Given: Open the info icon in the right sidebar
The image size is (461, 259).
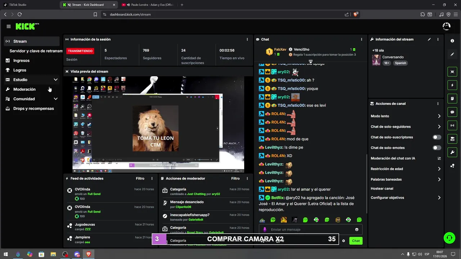Looking at the screenshot, I should click(x=452, y=41).
